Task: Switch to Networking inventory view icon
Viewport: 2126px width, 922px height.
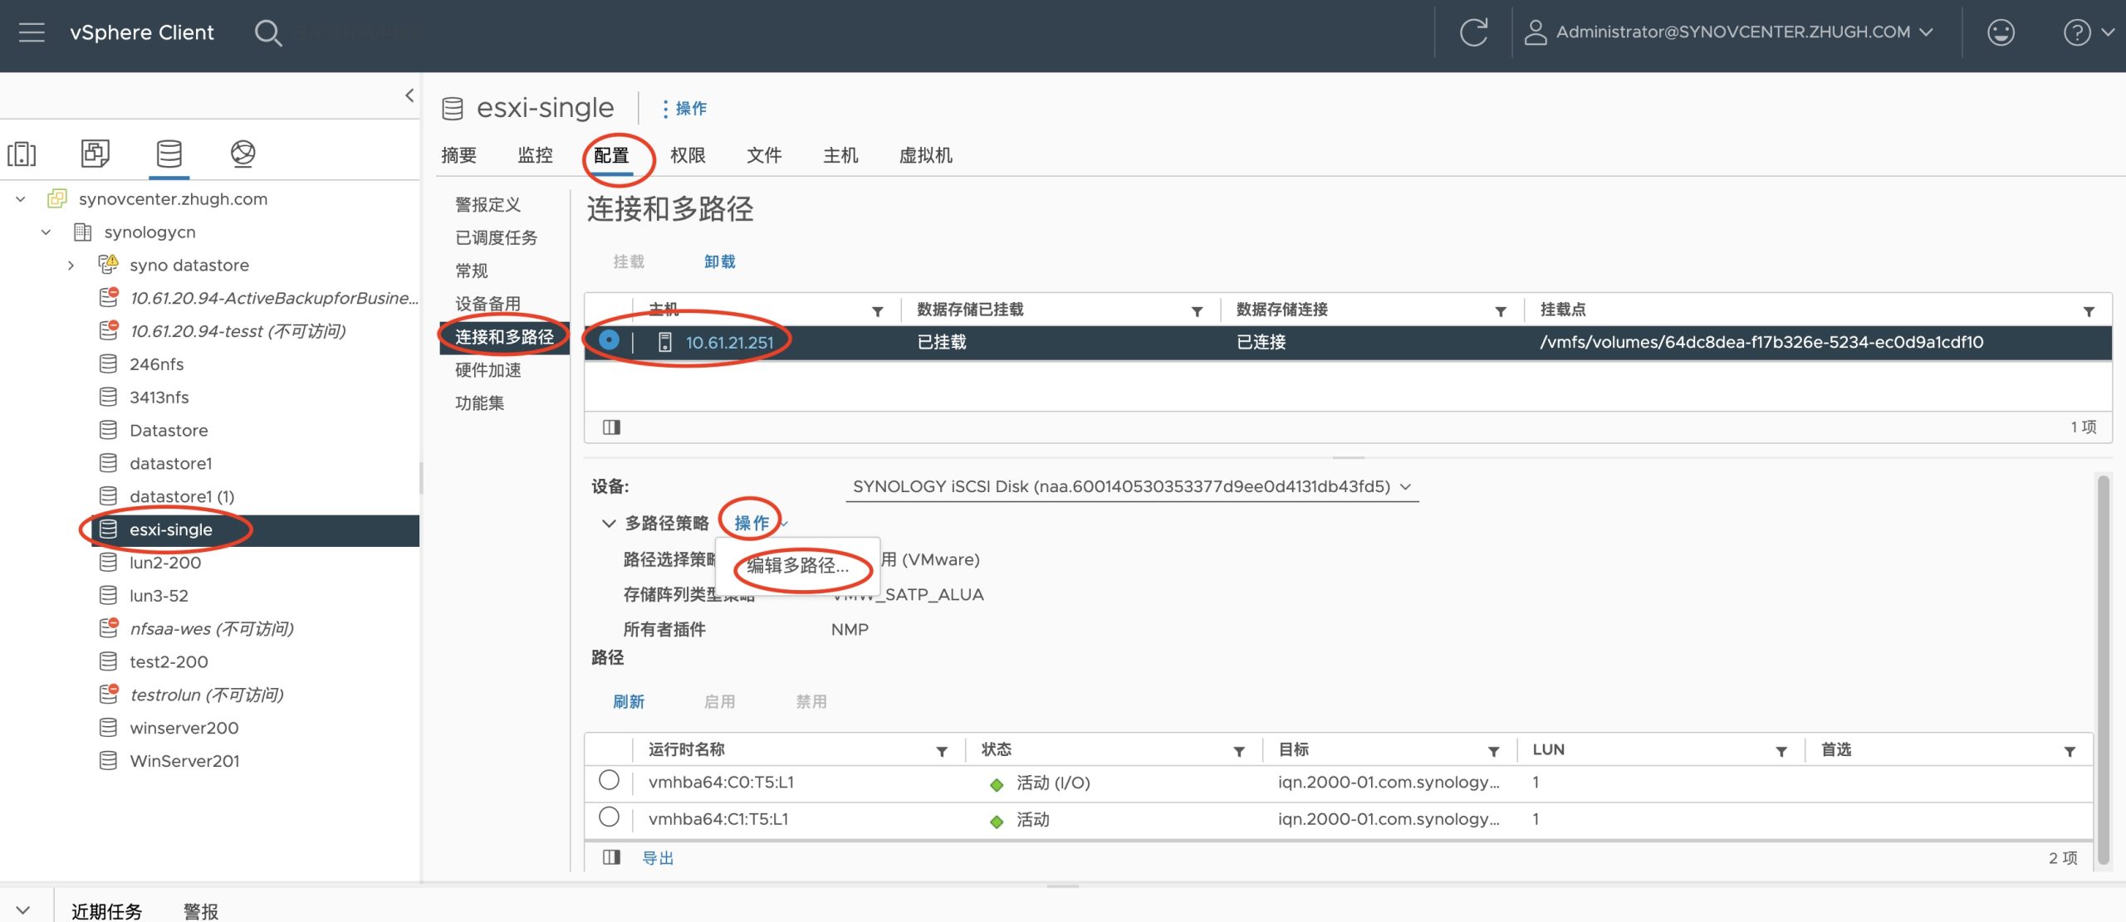Action: [x=242, y=154]
